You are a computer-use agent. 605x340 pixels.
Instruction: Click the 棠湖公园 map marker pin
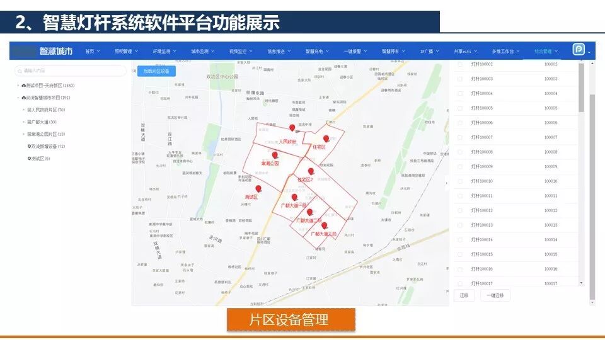(275, 155)
